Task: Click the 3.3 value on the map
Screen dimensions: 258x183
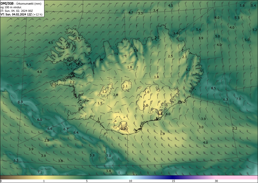Action: click(x=140, y=13)
